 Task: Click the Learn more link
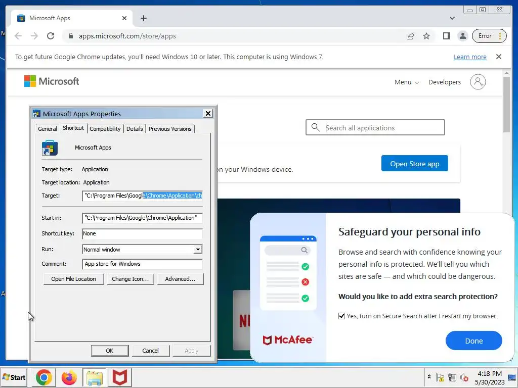click(x=470, y=57)
